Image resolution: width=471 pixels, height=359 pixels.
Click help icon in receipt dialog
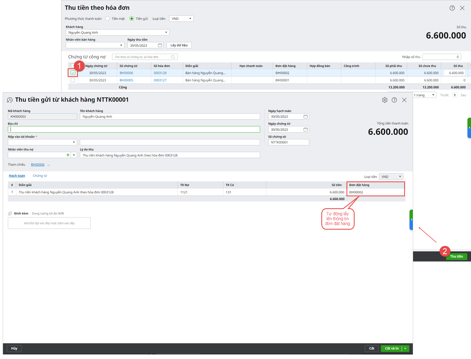(x=394, y=100)
